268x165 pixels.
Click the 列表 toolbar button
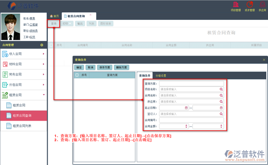(x=91, y=23)
